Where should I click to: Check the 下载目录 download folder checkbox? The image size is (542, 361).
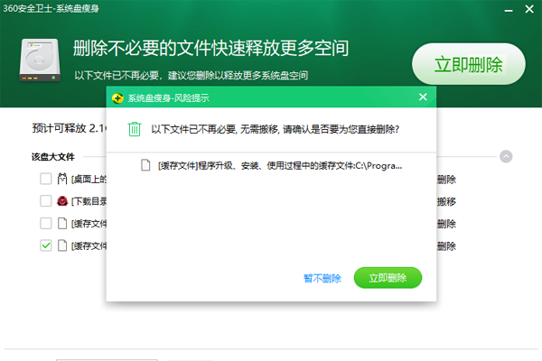click(46, 200)
